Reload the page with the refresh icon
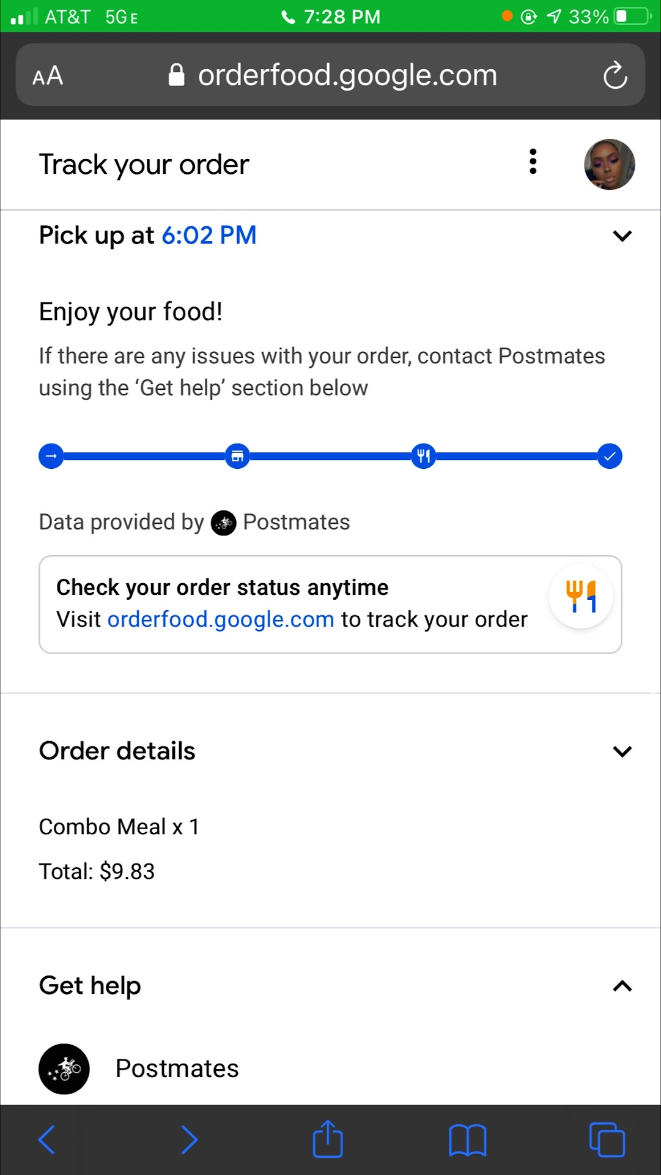 (x=615, y=76)
